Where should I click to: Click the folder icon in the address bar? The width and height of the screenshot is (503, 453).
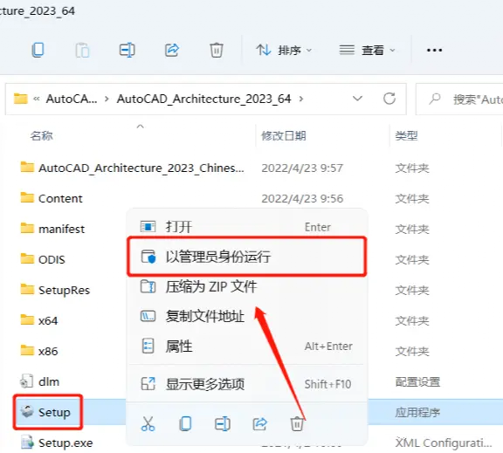[x=21, y=99]
